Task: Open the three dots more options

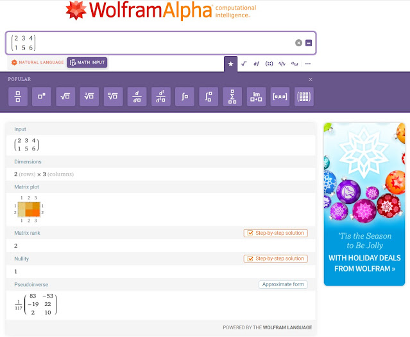Action: click(x=308, y=64)
